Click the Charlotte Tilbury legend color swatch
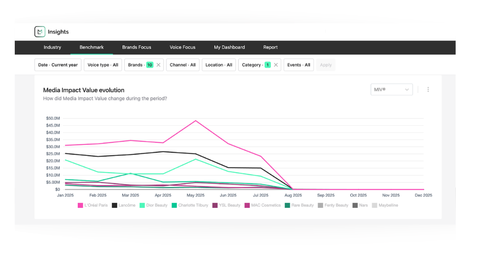Image resolution: width=482 pixels, height=261 pixels. (x=174, y=206)
